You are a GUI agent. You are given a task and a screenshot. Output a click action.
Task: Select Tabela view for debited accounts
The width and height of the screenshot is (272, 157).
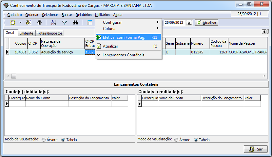tap(64, 140)
